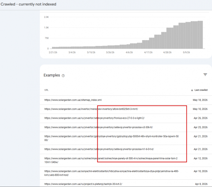The image size is (212, 187).
Task: Open the afore-bnt025ktl-3-mrrt URL row
Action: pos(126,109)
